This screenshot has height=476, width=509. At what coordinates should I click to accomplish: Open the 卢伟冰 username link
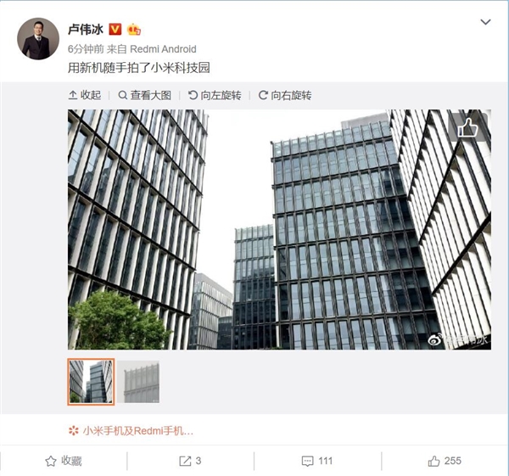(x=86, y=29)
